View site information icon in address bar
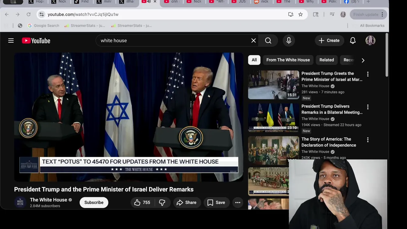The height and width of the screenshot is (229, 407). [x=41, y=14]
